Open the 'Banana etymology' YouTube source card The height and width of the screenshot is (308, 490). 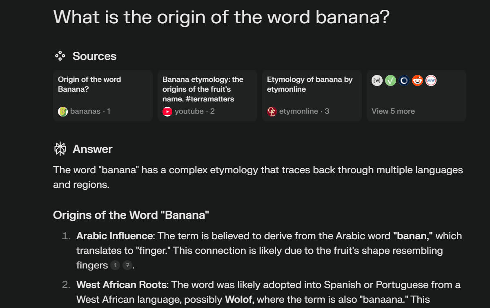tap(207, 95)
